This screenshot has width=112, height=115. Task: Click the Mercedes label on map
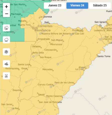click(x=47, y=69)
